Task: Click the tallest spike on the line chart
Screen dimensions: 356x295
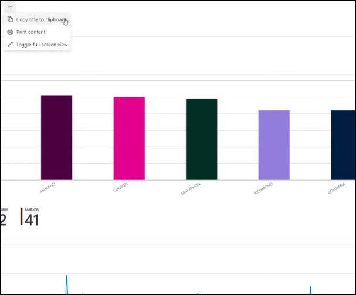Action: click(x=66, y=277)
